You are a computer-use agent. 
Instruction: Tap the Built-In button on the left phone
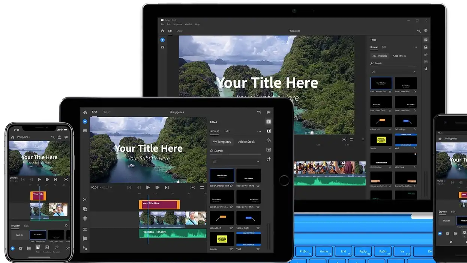click(x=19, y=236)
